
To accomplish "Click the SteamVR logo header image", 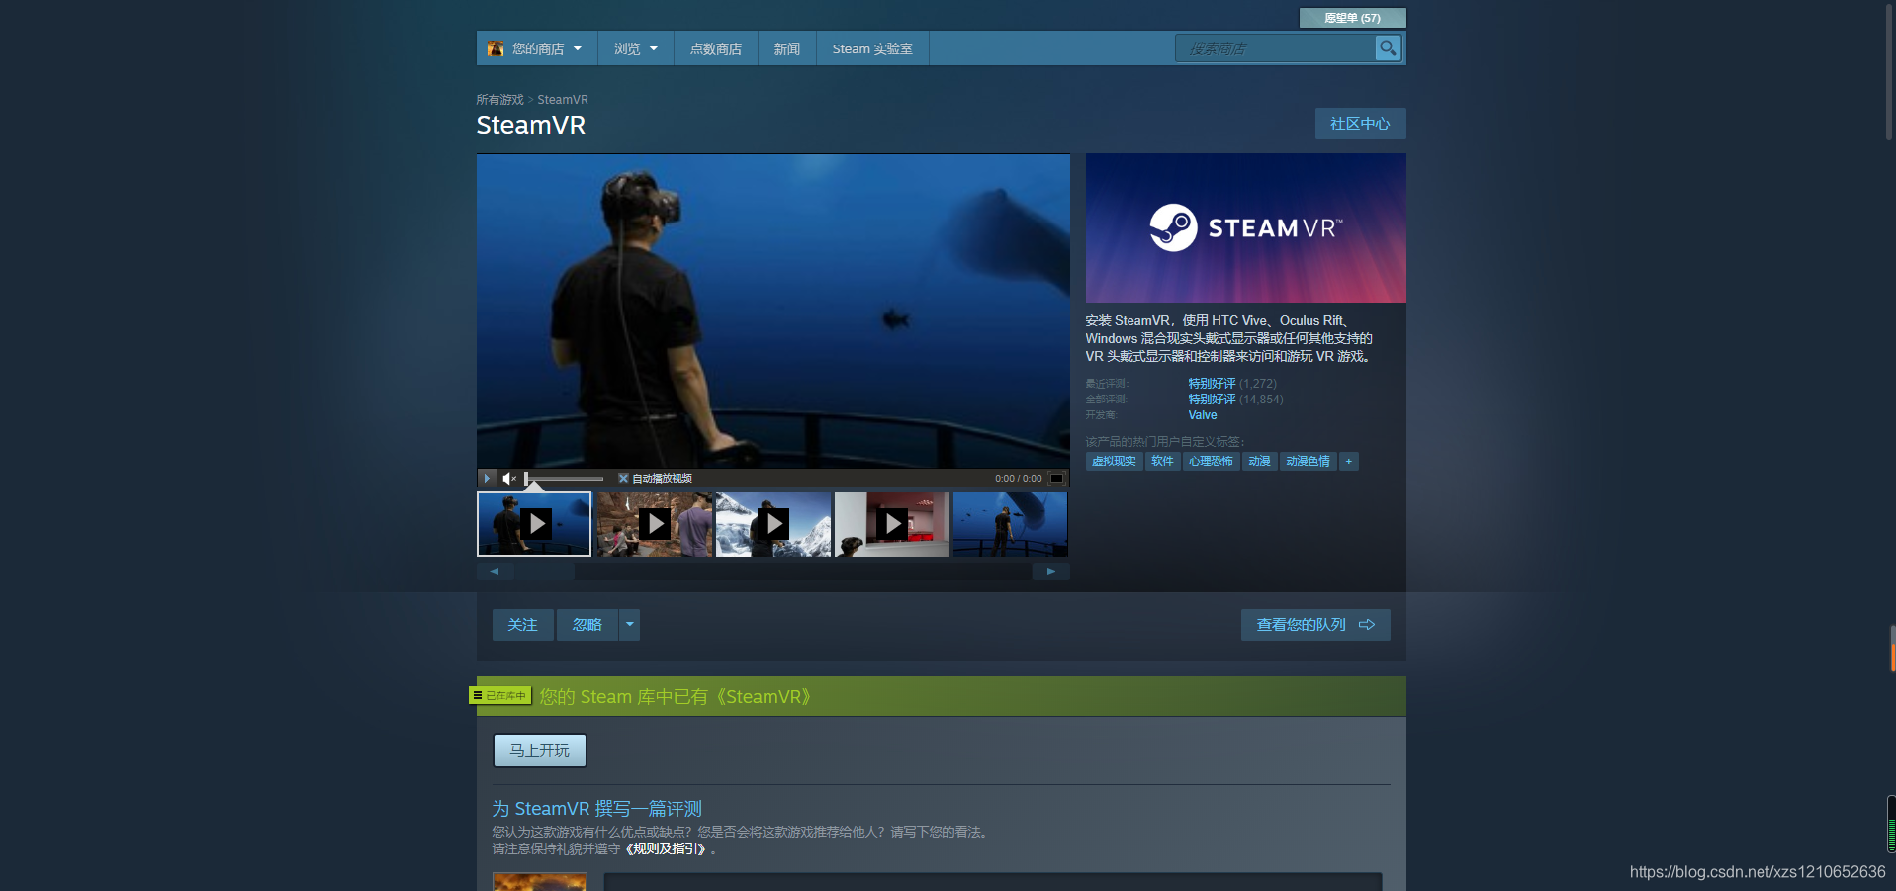I will point(1245,227).
